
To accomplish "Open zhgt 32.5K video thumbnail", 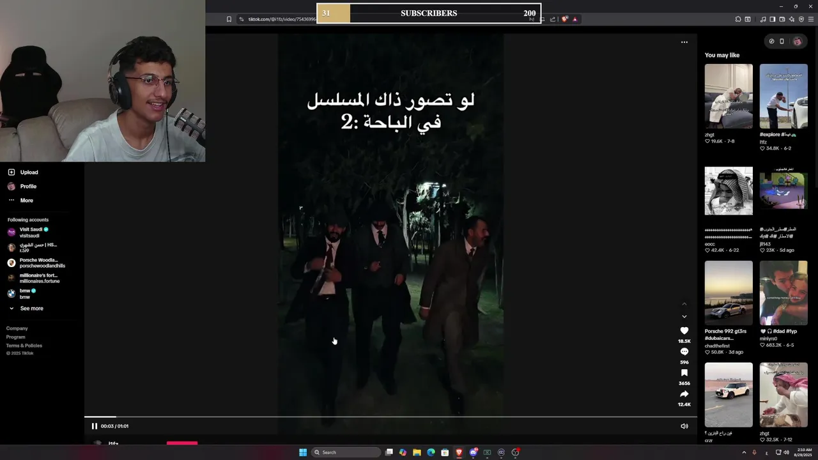I will (x=783, y=395).
